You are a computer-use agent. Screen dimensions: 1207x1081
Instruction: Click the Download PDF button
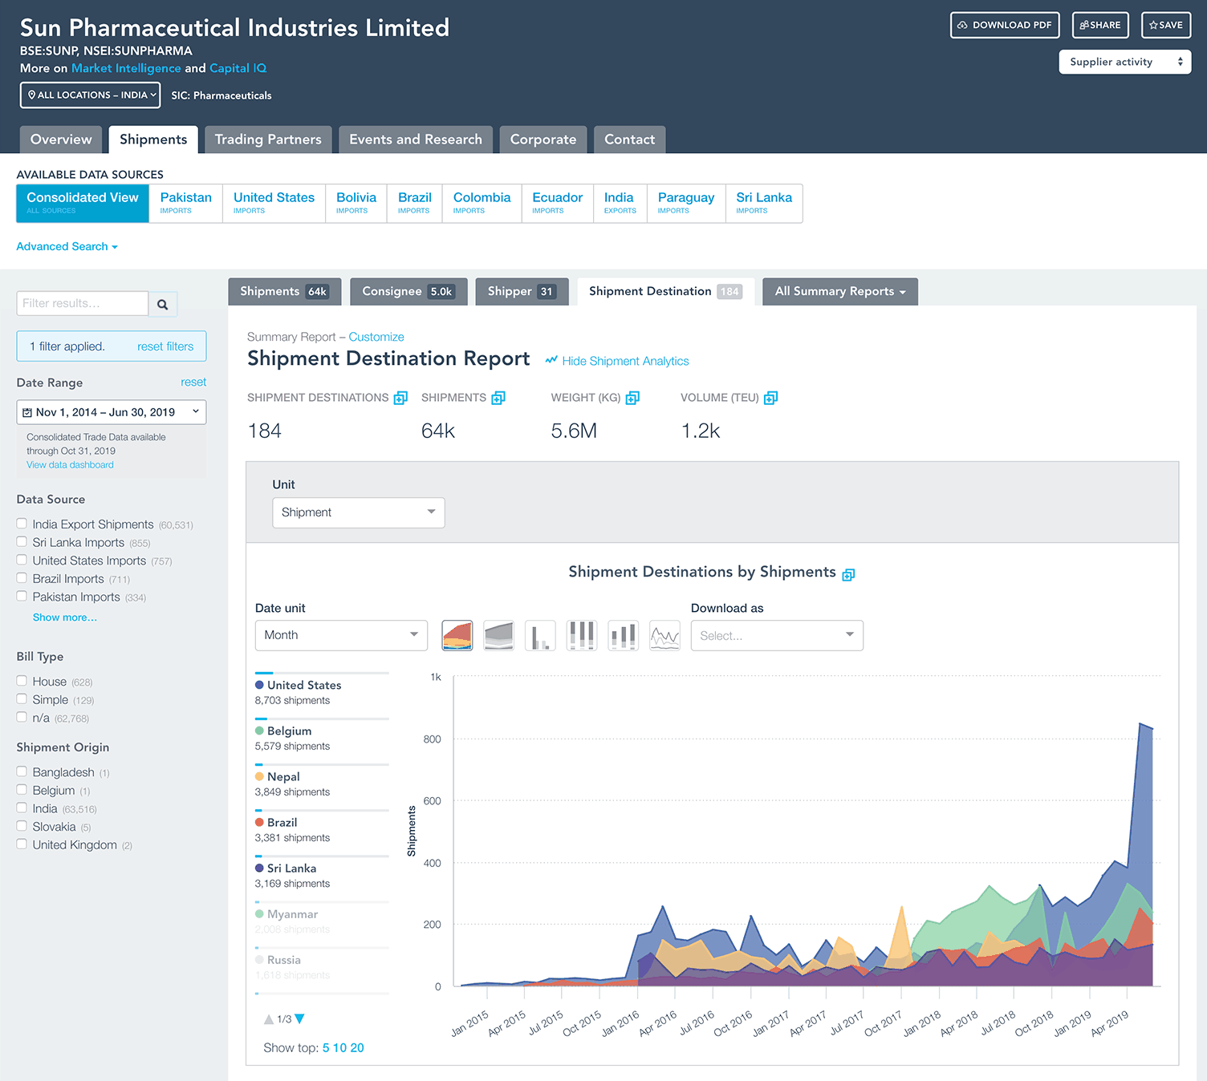click(x=1005, y=25)
